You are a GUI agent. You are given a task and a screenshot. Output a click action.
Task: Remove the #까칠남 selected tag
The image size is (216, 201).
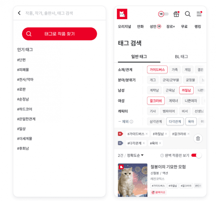[x=166, y=134]
